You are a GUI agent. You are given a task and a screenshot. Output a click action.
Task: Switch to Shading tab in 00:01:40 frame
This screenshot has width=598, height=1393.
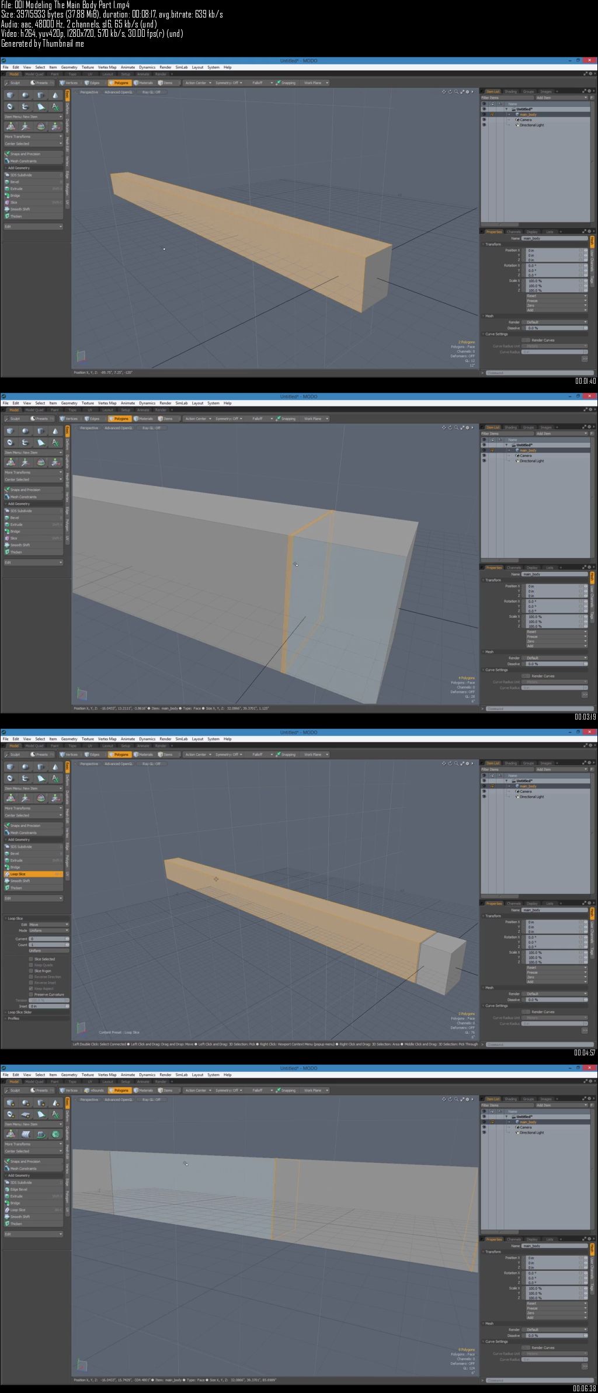pyautogui.click(x=510, y=92)
